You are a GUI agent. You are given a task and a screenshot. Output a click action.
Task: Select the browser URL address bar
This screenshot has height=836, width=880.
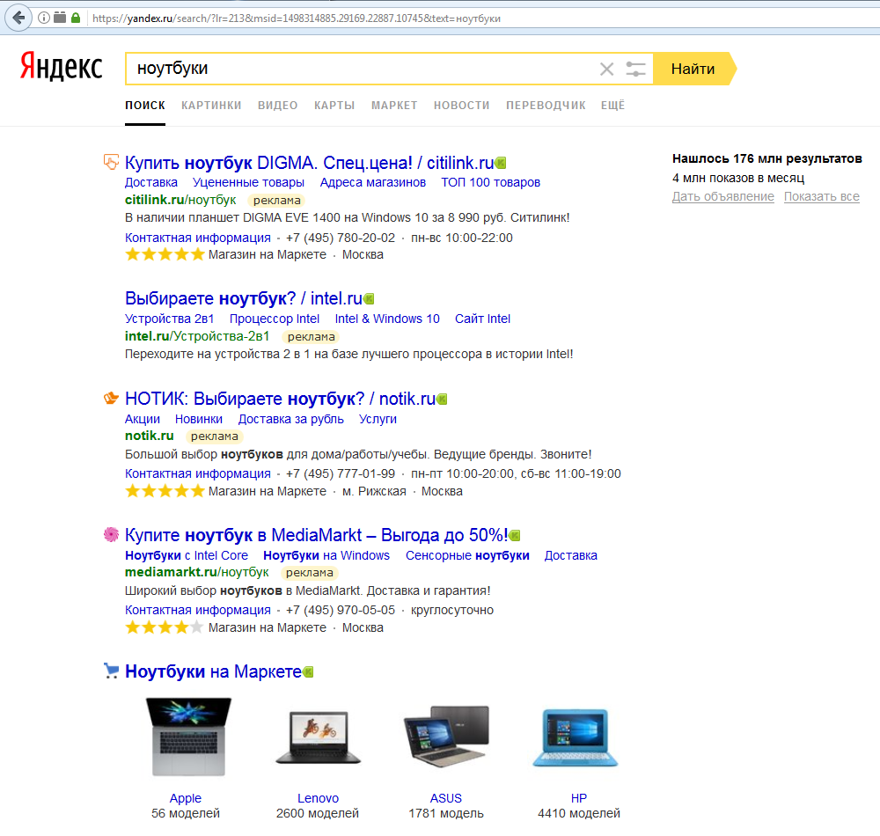coord(482,18)
